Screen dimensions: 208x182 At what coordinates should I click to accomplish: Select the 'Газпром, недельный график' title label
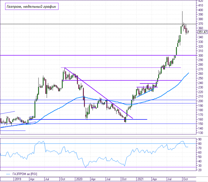point(32,7)
